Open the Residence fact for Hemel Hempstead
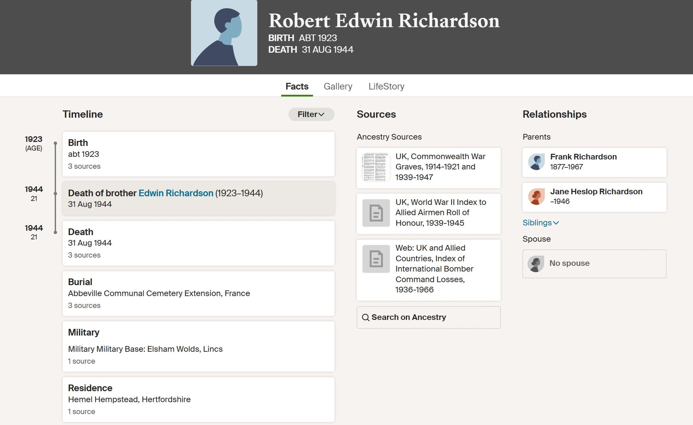 [x=198, y=399]
